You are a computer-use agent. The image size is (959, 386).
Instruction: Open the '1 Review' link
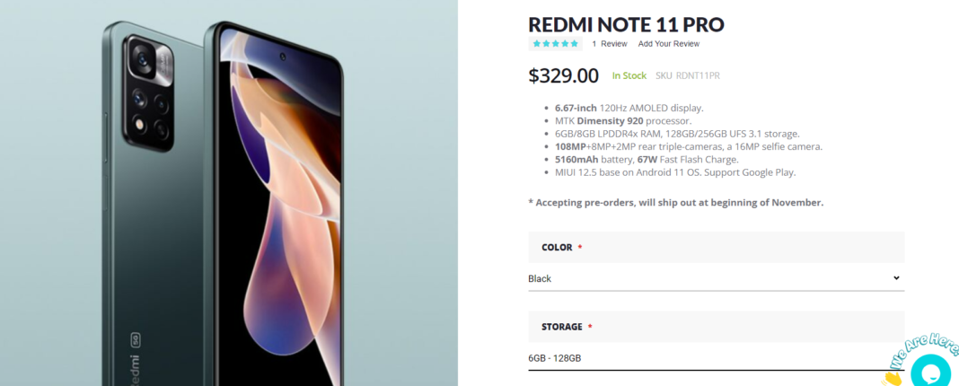click(x=609, y=44)
